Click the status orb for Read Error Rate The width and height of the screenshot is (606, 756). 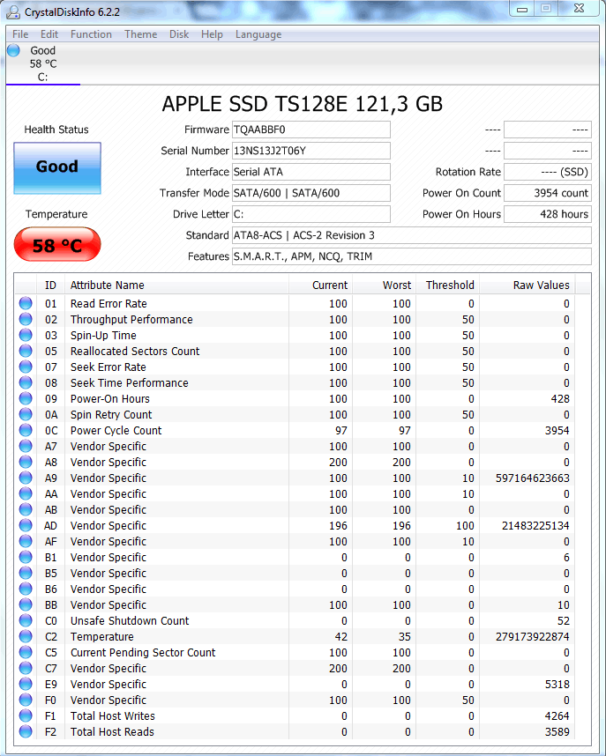(x=26, y=303)
